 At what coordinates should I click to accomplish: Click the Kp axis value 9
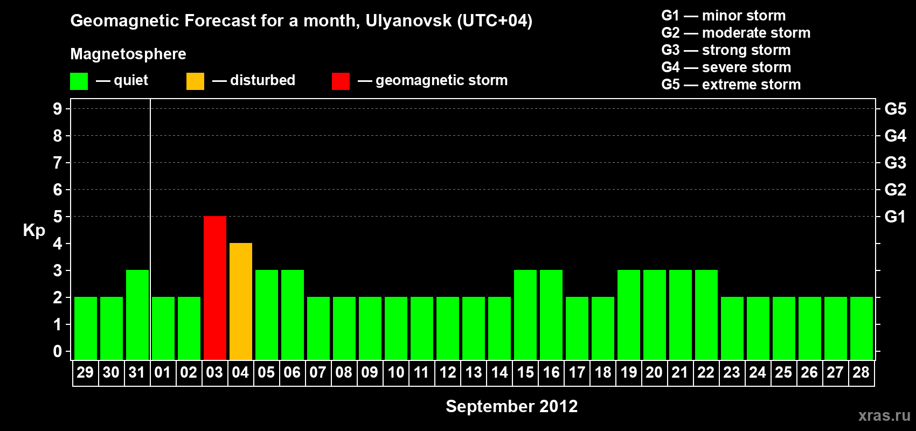tap(58, 109)
